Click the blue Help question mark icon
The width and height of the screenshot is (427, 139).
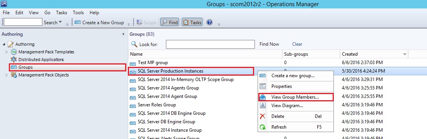[209, 23]
